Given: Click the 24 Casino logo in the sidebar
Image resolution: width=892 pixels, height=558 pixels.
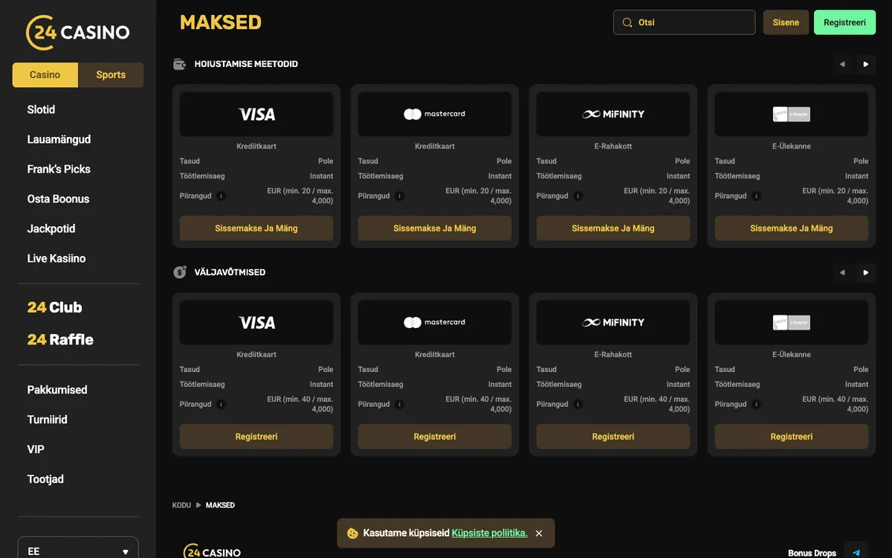Looking at the screenshot, I should [x=78, y=32].
